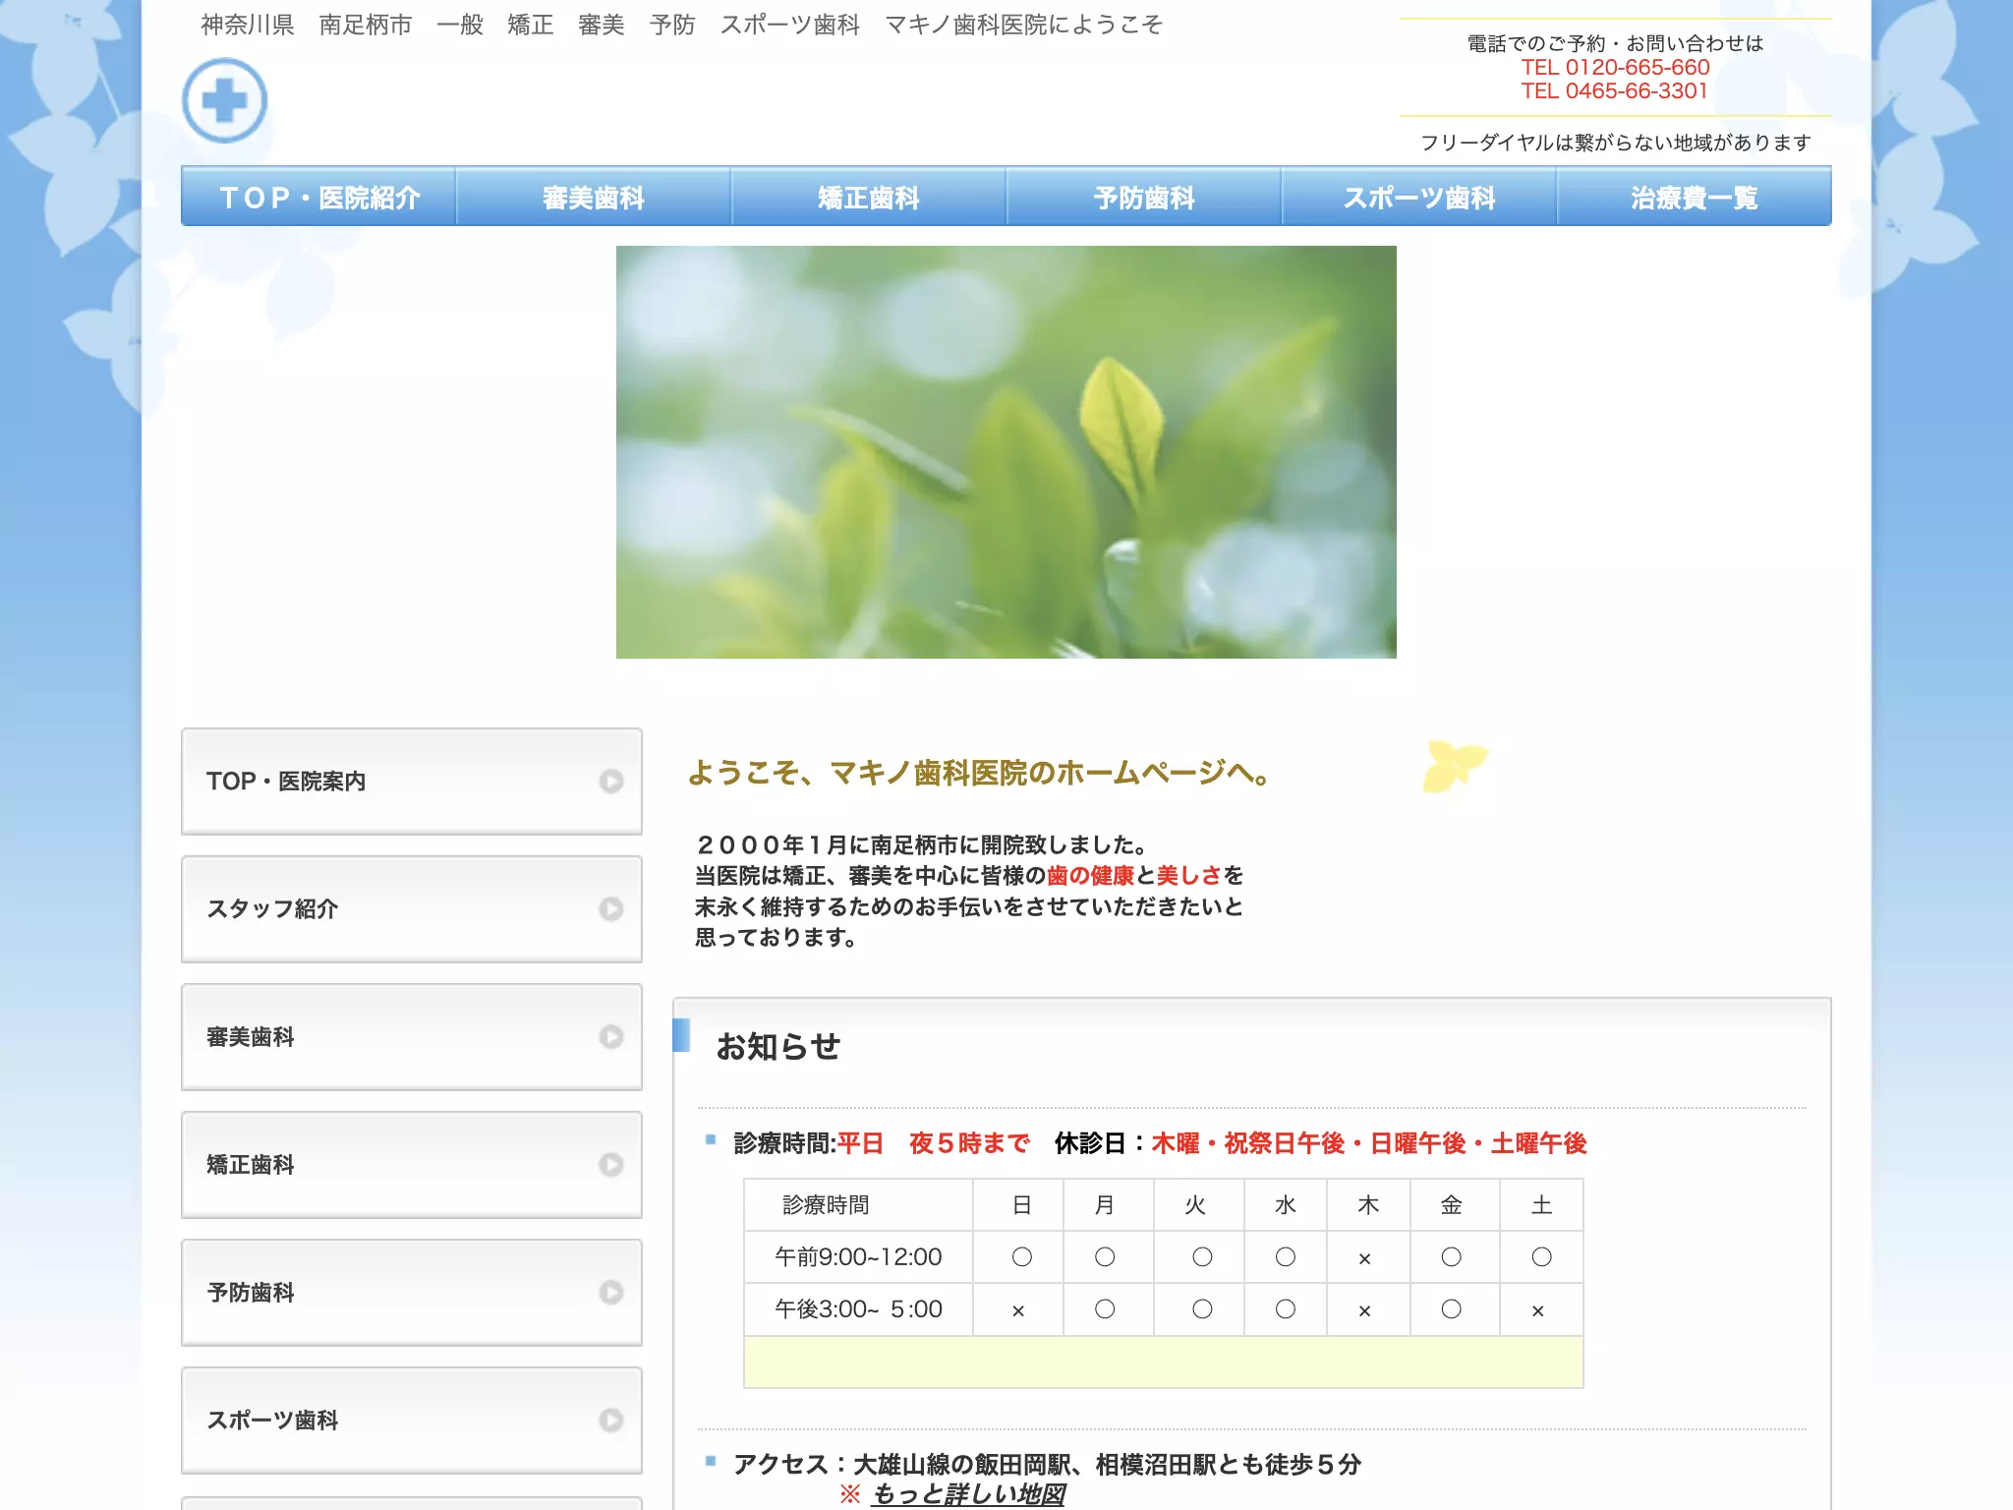Click the 木 column header in schedule
The height and width of the screenshot is (1510, 2013).
pyautogui.click(x=1368, y=1205)
